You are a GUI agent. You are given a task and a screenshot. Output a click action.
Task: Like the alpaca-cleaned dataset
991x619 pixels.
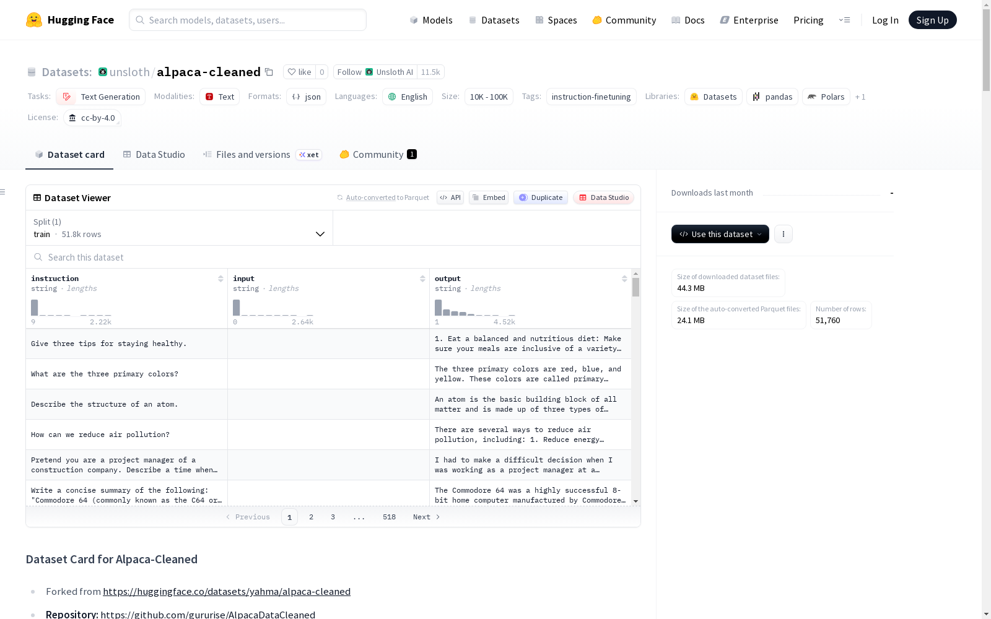tap(300, 72)
